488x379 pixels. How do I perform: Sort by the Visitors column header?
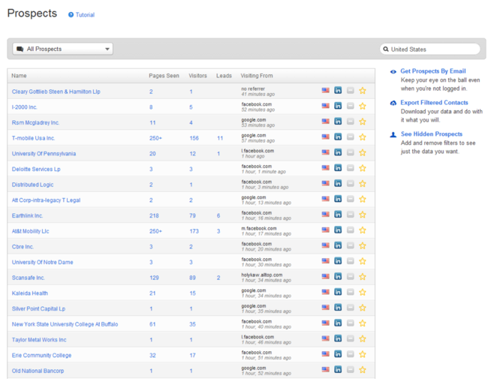click(198, 76)
